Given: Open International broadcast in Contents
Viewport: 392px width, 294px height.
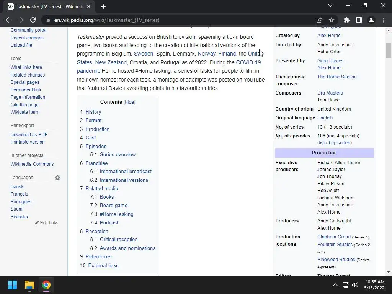Looking at the screenshot, I should click(126, 171).
